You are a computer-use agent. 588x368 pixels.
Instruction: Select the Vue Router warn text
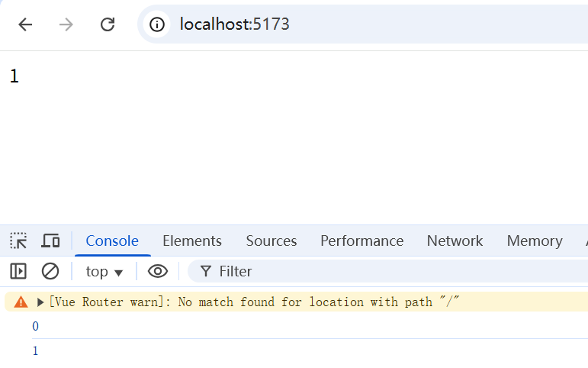point(254,302)
